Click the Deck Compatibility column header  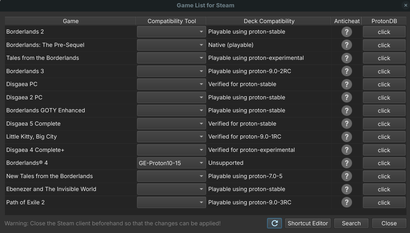[x=269, y=21]
